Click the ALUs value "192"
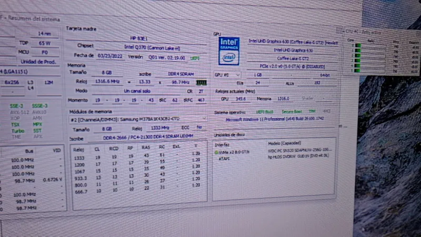Viewport: 421px width, 237px height. 317,83
